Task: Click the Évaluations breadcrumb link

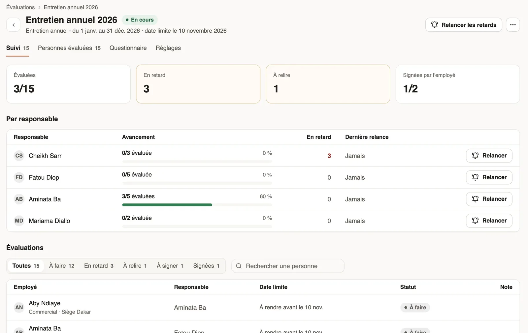Action: tap(20, 7)
